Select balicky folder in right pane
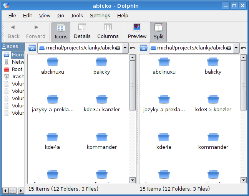 [x=213, y=66]
